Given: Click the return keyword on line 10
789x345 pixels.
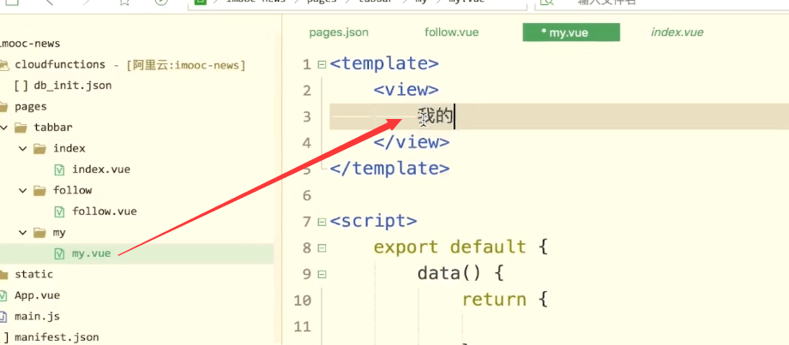Looking at the screenshot, I should 494,300.
